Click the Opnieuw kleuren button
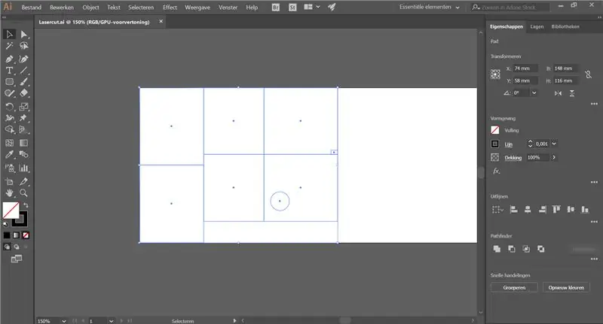The image size is (603, 324). 566,288
